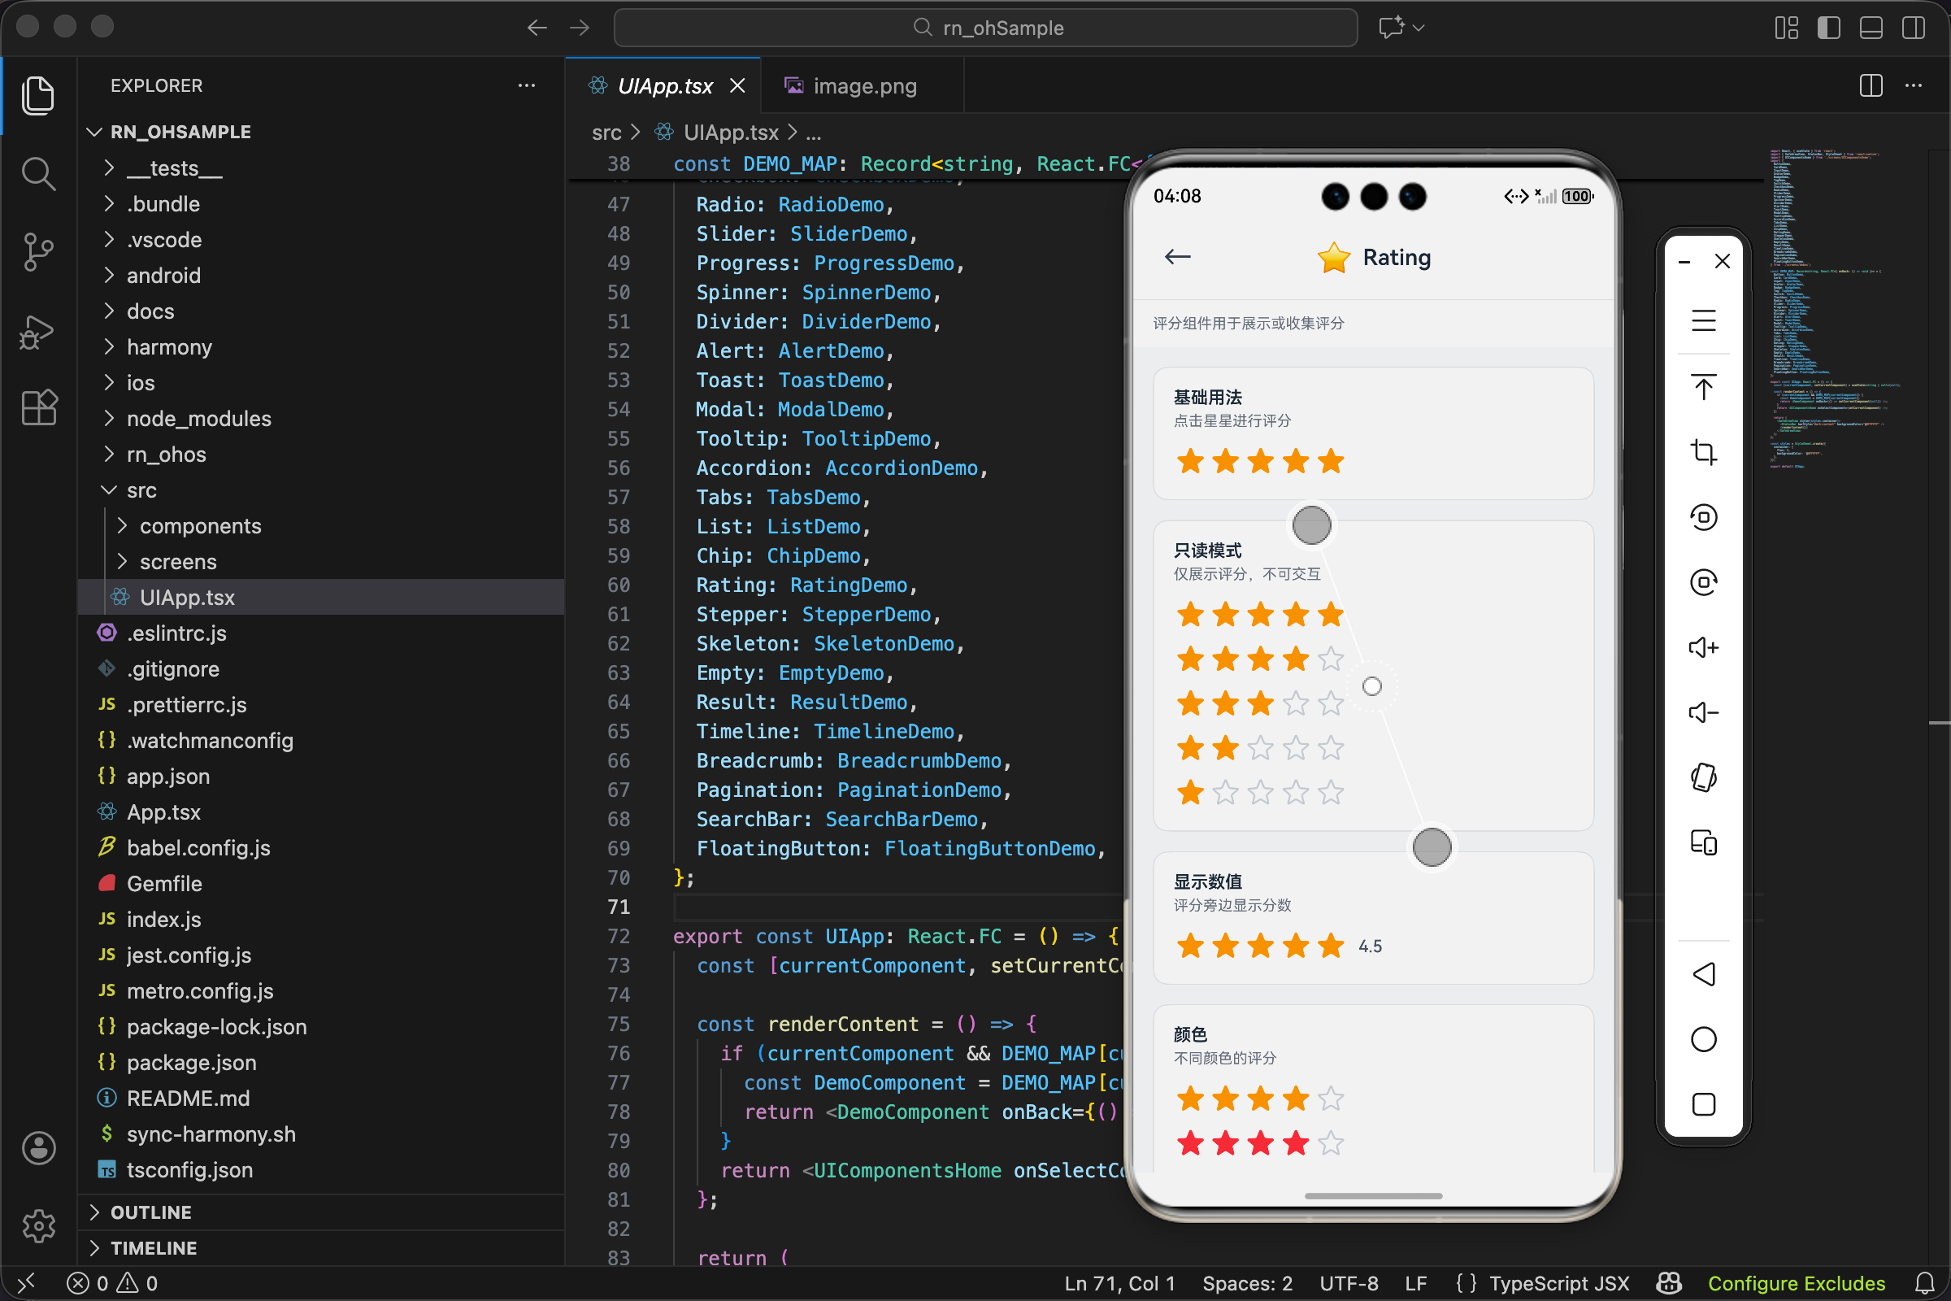
Task: Expand the OUTLINE section
Action: click(x=150, y=1212)
